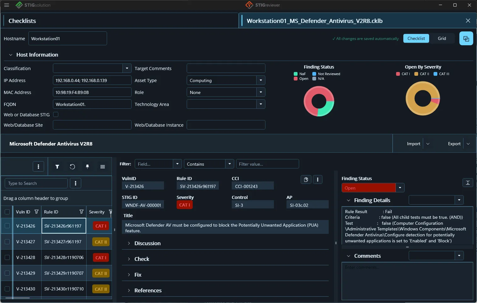Open the Classification dropdown
Image resolution: width=477 pixels, height=303 pixels.
click(127, 68)
